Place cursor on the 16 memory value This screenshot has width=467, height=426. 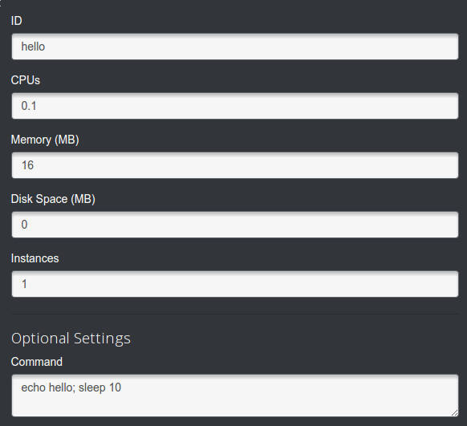coord(28,165)
